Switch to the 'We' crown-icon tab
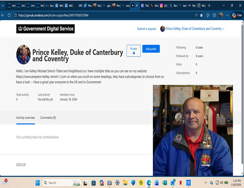This screenshot has width=244, height=188. (x=59, y=6)
